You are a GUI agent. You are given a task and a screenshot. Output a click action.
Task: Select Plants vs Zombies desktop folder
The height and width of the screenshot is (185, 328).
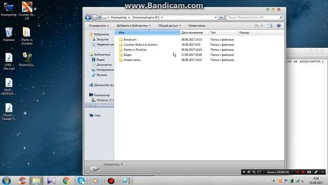point(27,35)
